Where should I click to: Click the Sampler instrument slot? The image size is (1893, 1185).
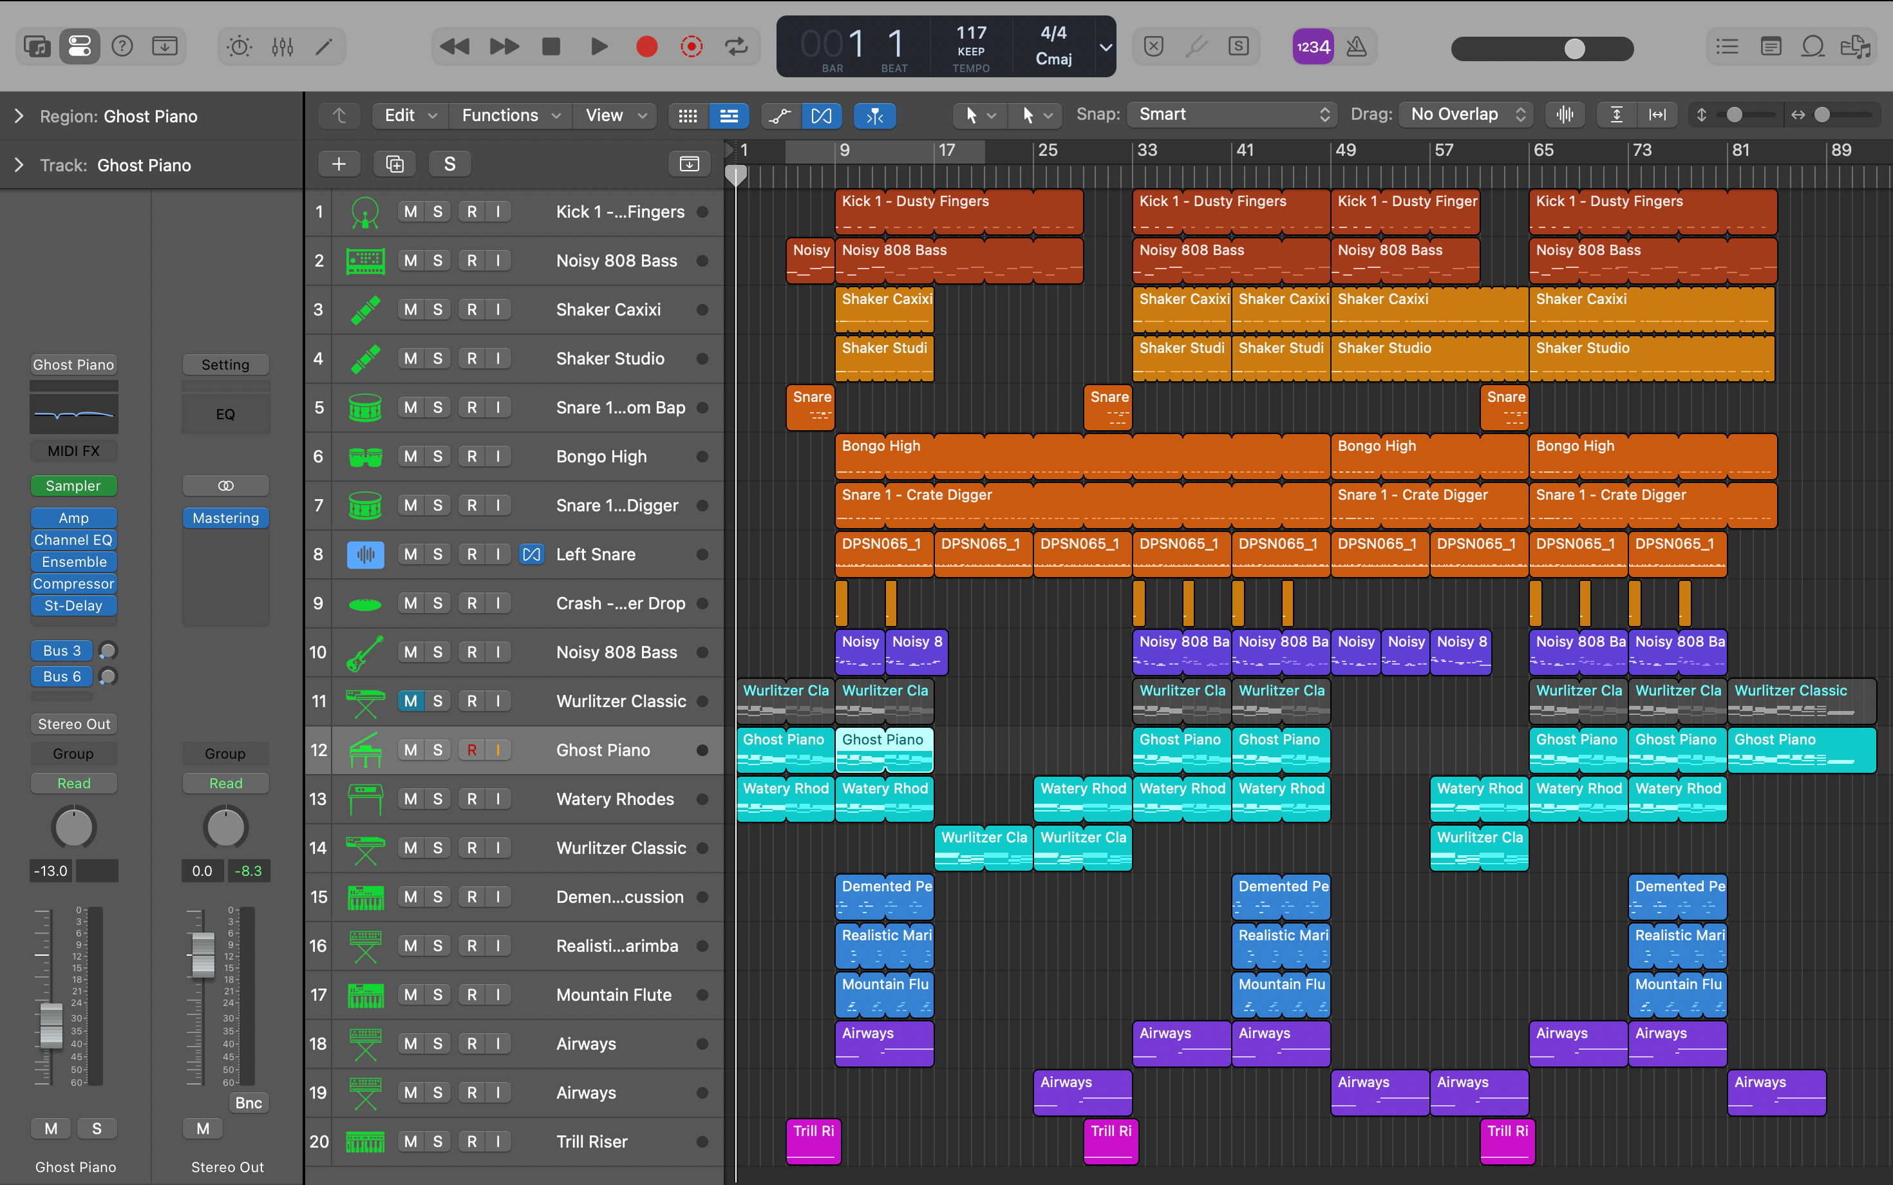(x=73, y=486)
